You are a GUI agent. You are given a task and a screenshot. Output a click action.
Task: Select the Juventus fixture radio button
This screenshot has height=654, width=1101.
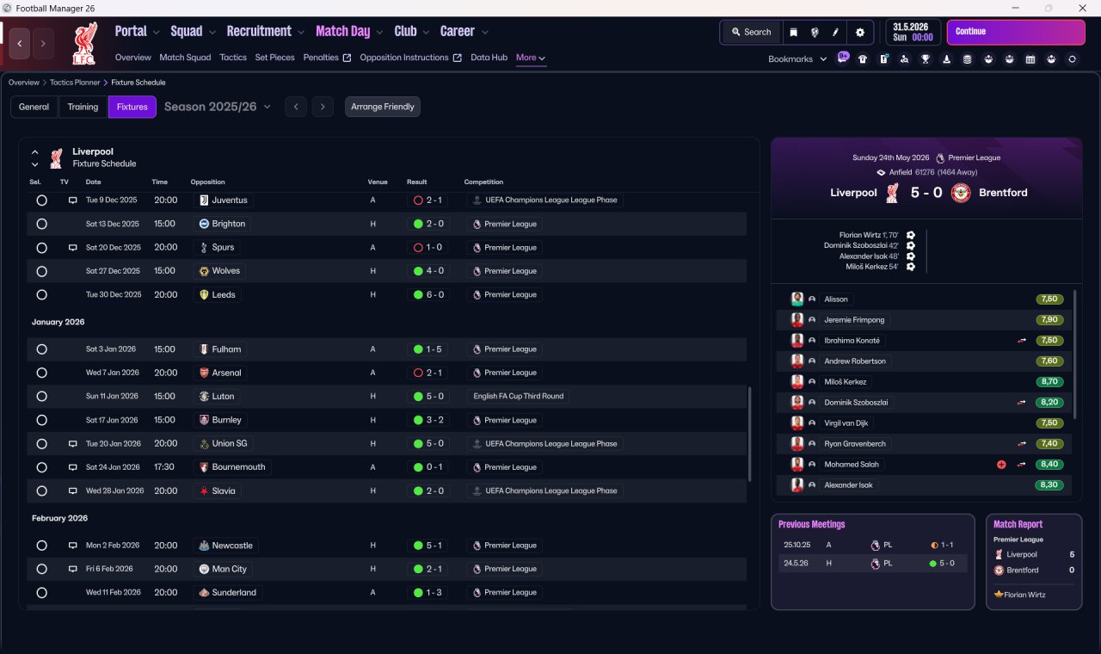point(41,200)
